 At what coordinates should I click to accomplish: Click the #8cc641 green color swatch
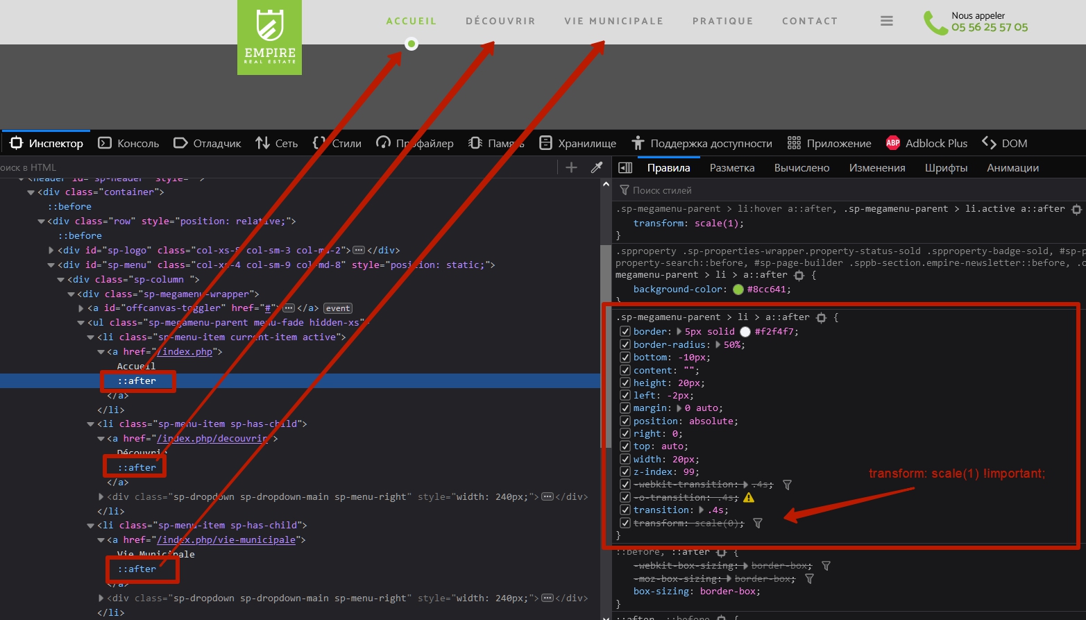738,290
